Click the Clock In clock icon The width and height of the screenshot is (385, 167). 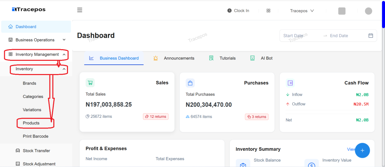coord(229,11)
